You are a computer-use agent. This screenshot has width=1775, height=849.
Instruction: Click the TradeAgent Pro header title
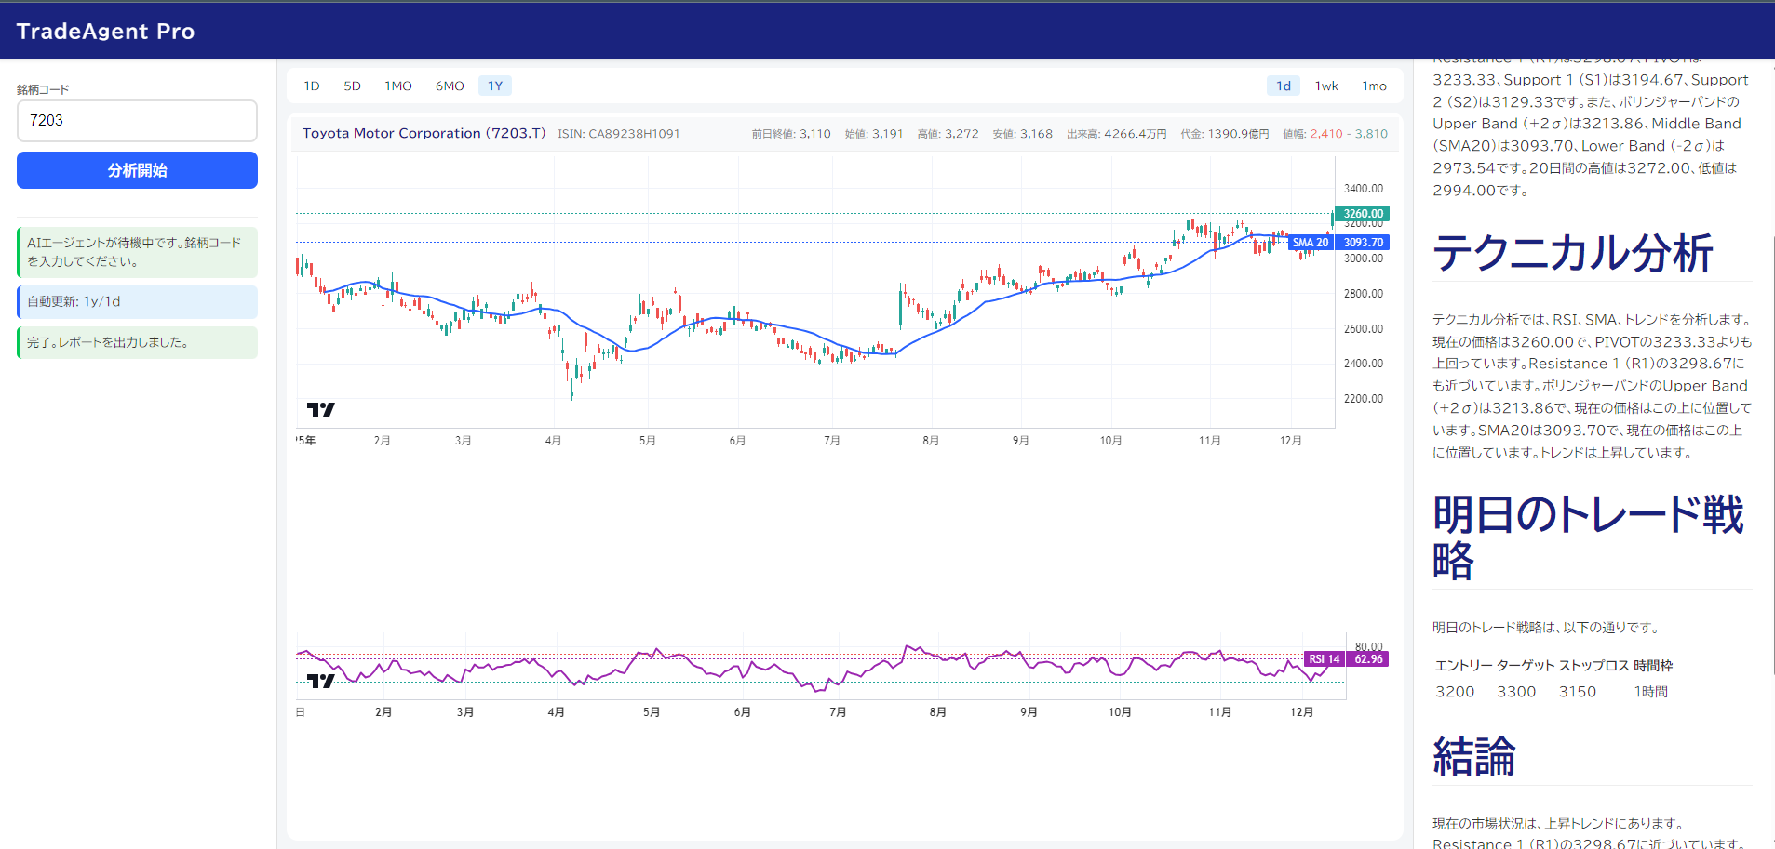105,32
